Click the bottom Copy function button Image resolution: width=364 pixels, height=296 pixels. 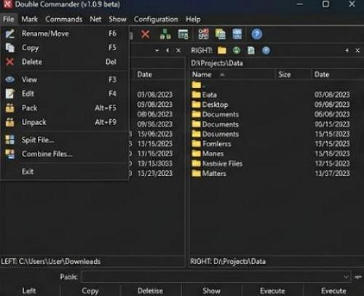click(x=90, y=291)
